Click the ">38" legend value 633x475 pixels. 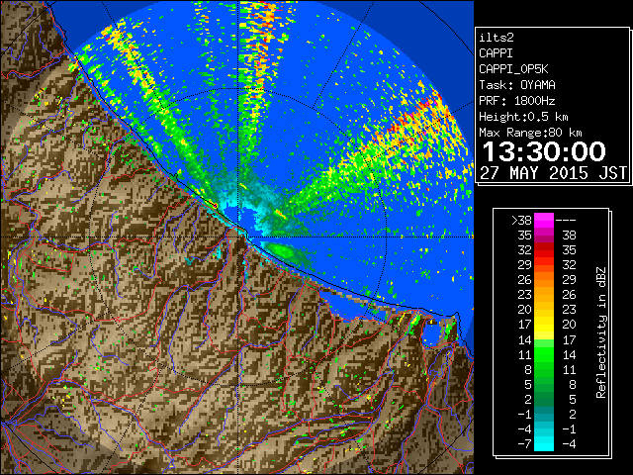tap(521, 221)
